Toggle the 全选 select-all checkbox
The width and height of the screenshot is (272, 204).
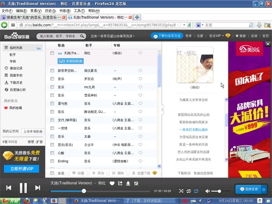(52, 173)
